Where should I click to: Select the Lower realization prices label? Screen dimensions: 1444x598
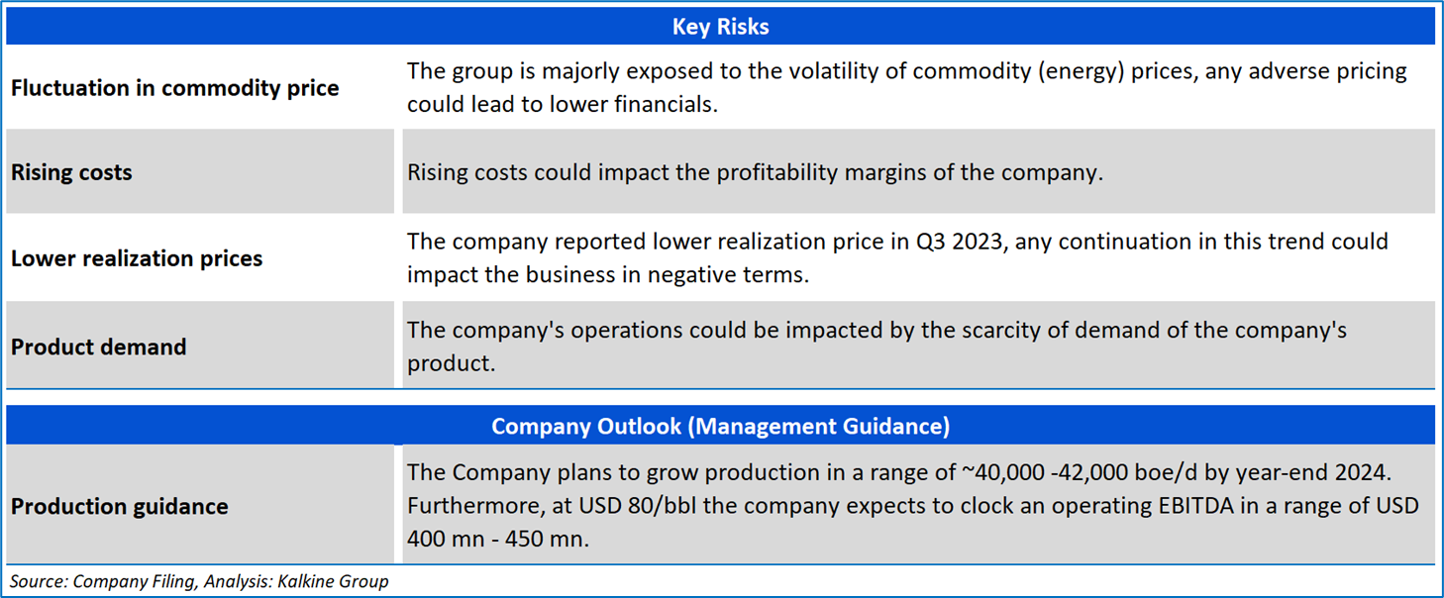click(x=137, y=258)
